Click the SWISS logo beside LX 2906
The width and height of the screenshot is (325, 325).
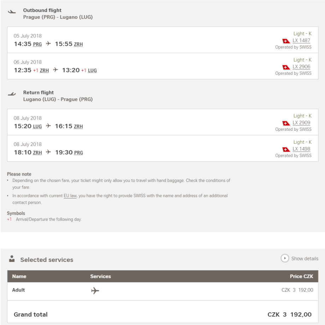pyautogui.click(x=286, y=67)
